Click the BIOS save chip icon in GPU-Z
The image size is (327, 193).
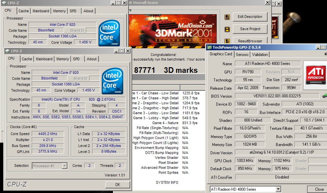pos(324,96)
